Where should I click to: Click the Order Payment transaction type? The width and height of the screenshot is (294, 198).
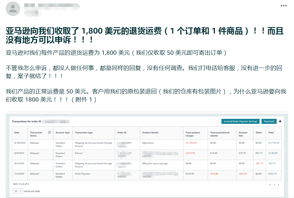(83, 174)
